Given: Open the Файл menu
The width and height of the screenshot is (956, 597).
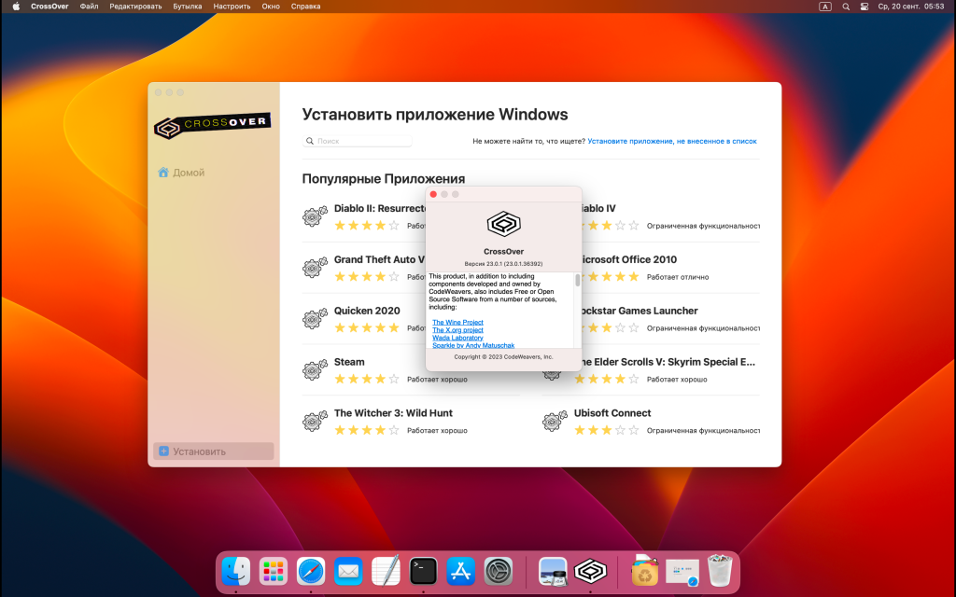Looking at the screenshot, I should [x=89, y=7].
